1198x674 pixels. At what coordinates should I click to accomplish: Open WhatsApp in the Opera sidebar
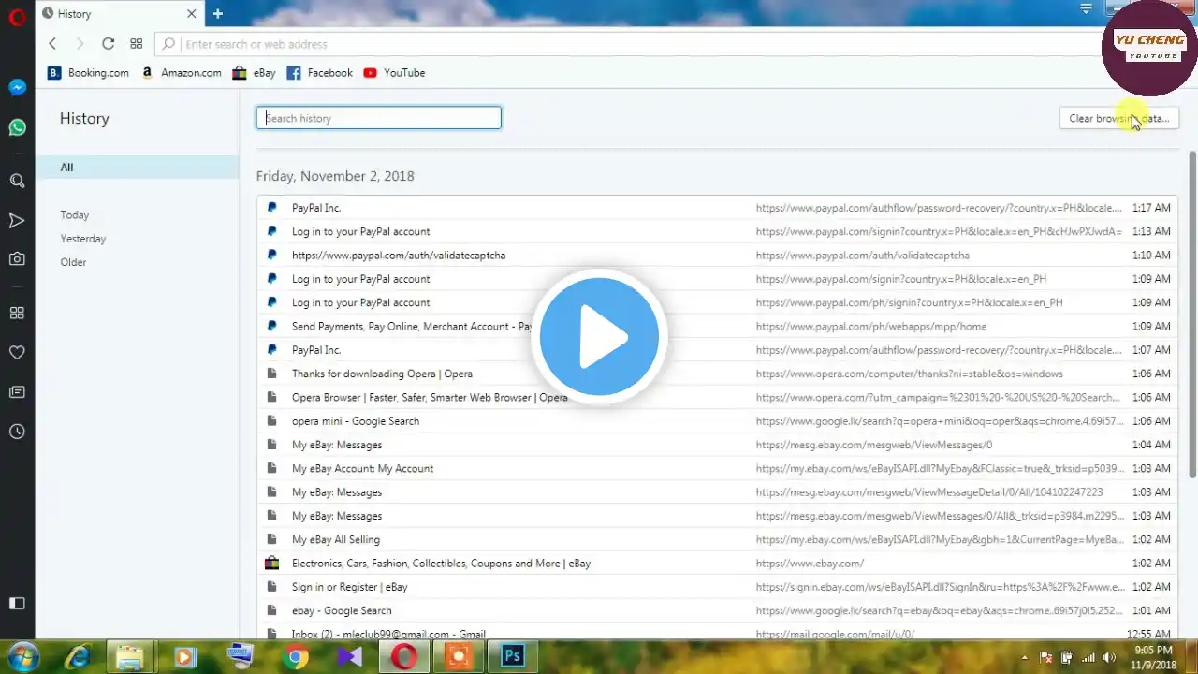[17, 127]
